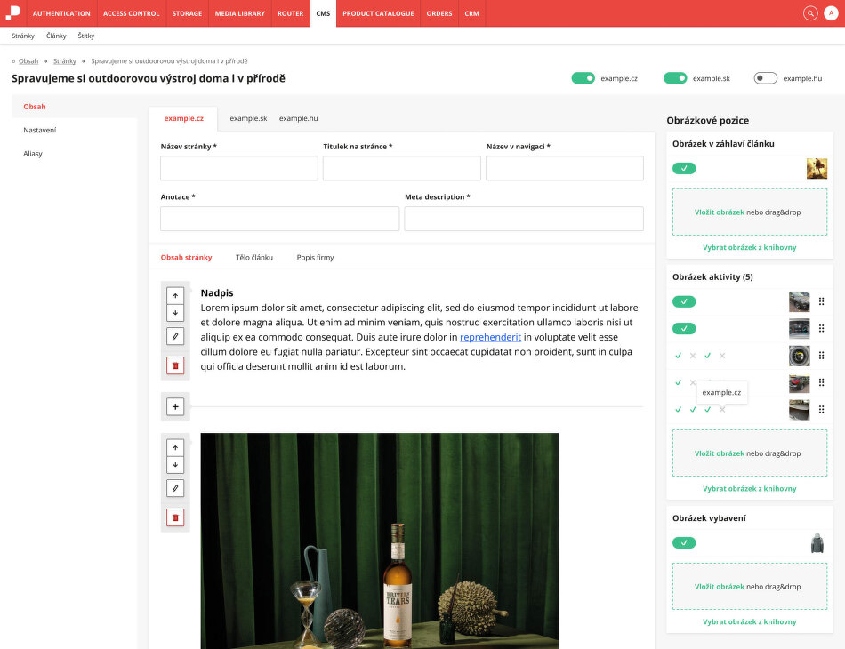Image resolution: width=845 pixels, height=649 pixels.
Task: Go to Stránky submenu item
Action: pos(23,36)
